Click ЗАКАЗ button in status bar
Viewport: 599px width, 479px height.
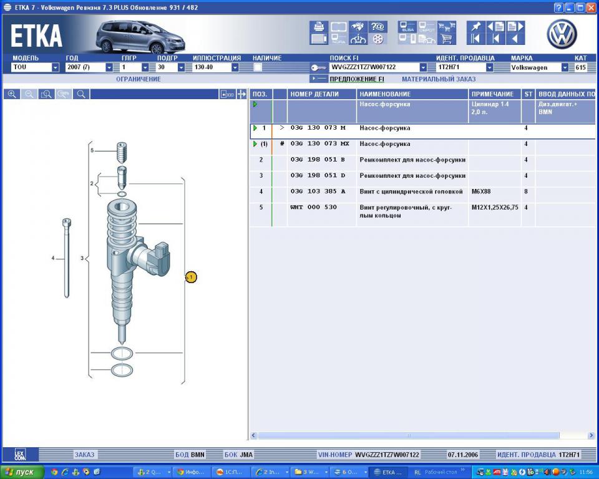[x=84, y=455]
